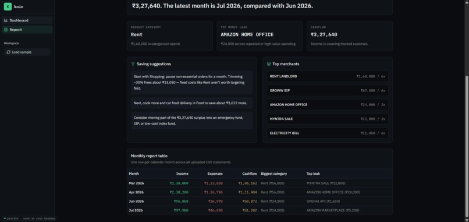The height and width of the screenshot is (222, 469).
Task: Click the Top leak column header
Action: coord(313,174)
